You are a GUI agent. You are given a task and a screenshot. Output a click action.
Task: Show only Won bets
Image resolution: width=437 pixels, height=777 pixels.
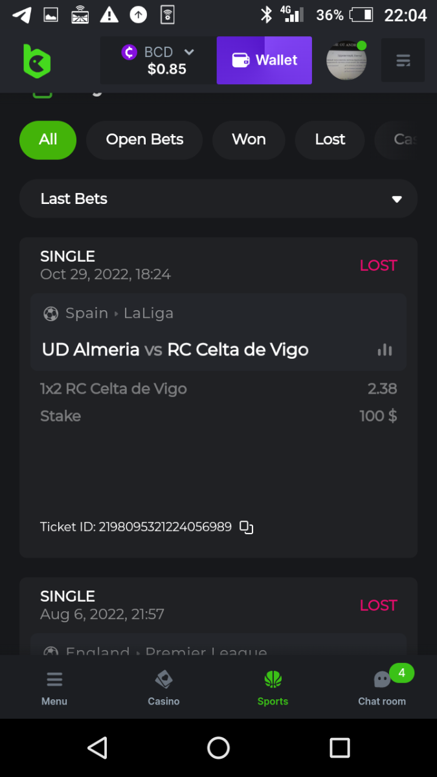coord(249,140)
